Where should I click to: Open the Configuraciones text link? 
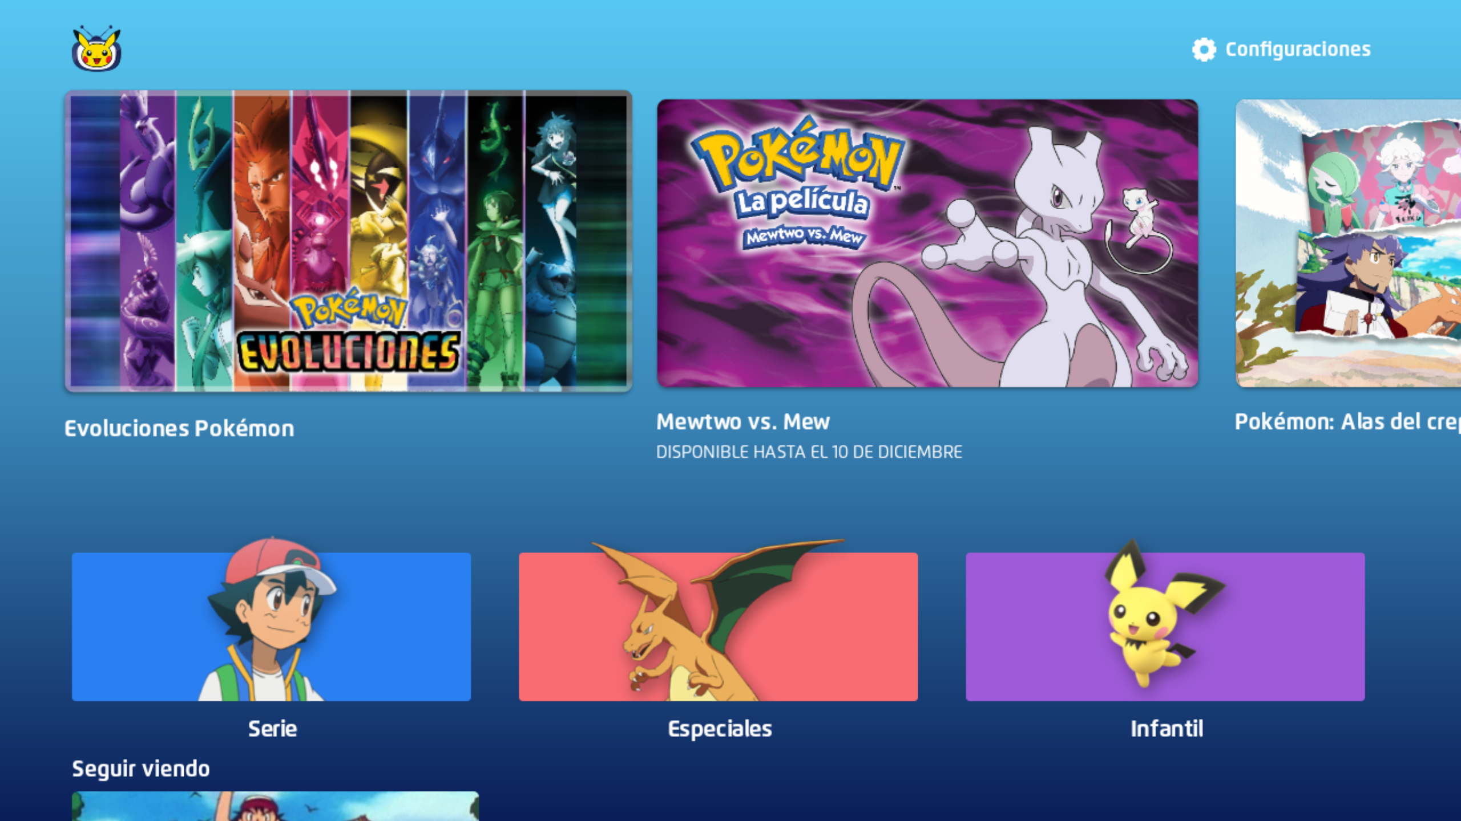click(1298, 50)
